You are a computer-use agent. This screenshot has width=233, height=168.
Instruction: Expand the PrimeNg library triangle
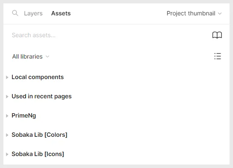[7, 116]
